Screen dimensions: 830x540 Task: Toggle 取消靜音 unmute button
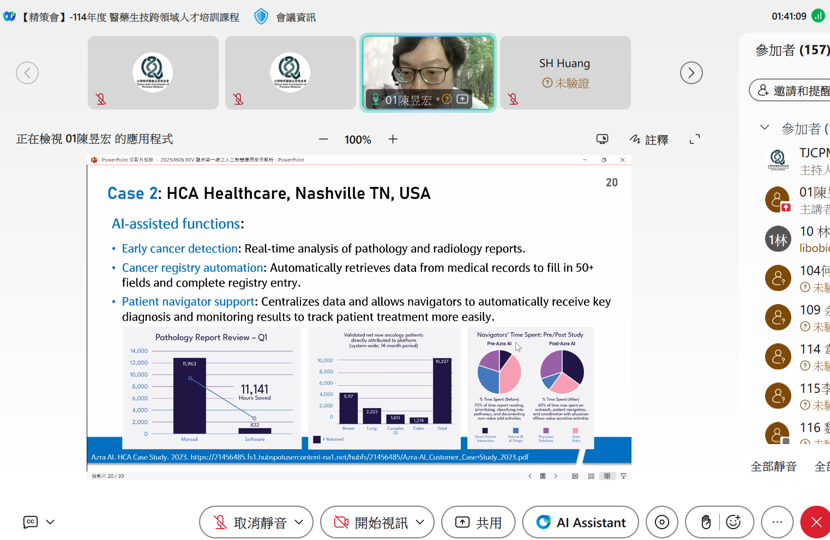[250, 523]
